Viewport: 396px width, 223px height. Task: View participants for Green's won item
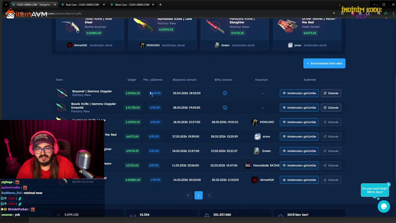tap(299, 151)
